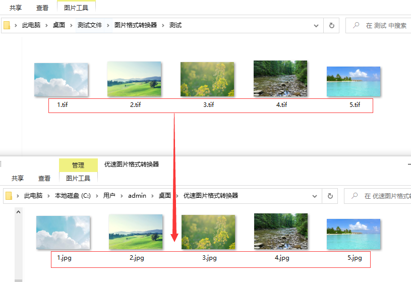Click the file name 1.tif
Screen dimensions: 411x282
[63, 104]
